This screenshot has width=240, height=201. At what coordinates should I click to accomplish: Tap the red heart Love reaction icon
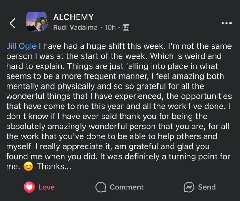coord(29,187)
